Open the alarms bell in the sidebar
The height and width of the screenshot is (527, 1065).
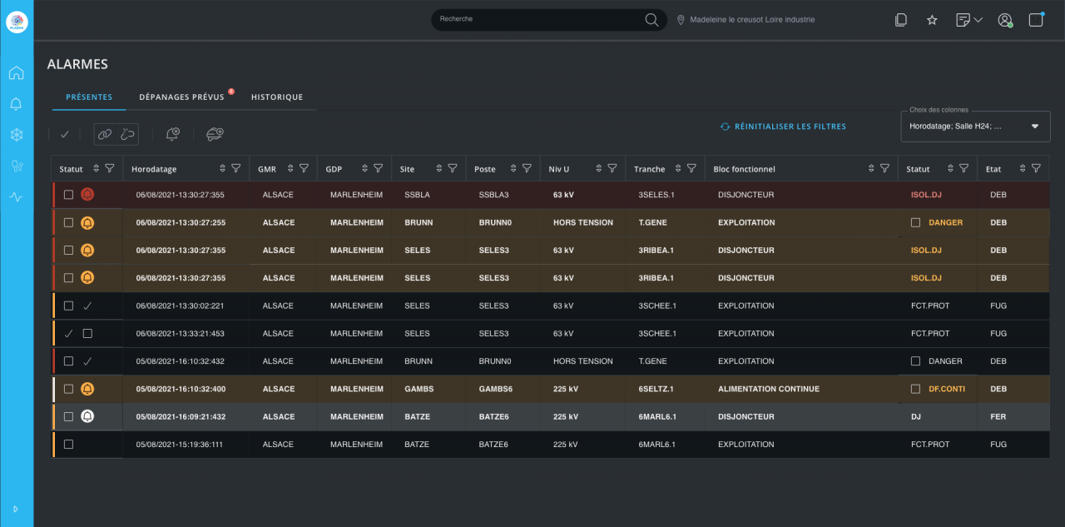coord(16,104)
